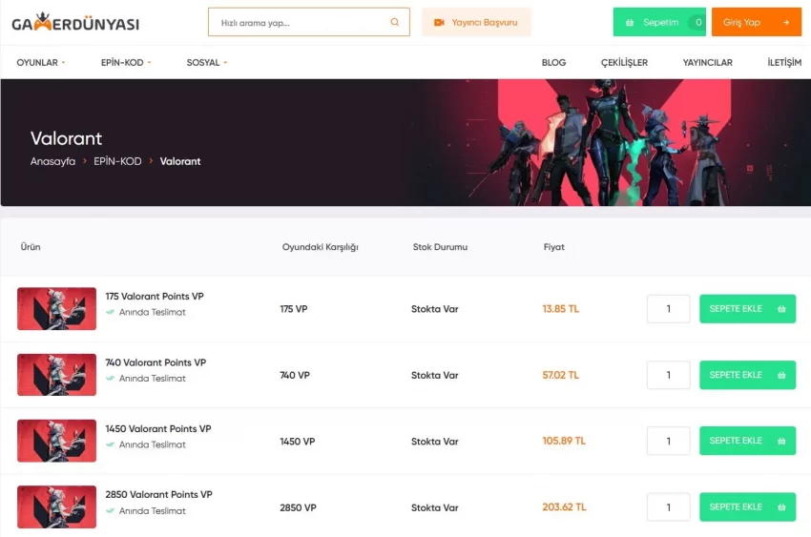Screen dimensions: 811x537
Task: Open the 740 Valorant Points product thumbnail
Action: coord(56,375)
